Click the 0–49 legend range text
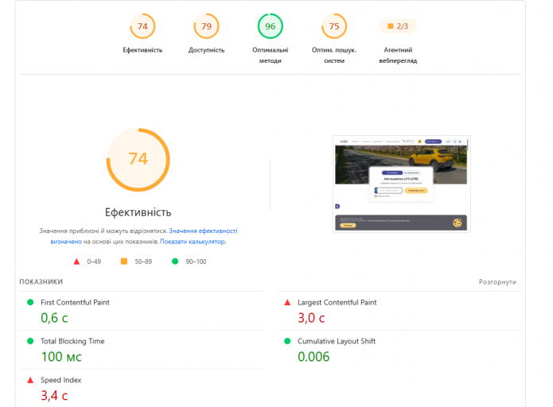553x407 pixels. tap(94, 262)
